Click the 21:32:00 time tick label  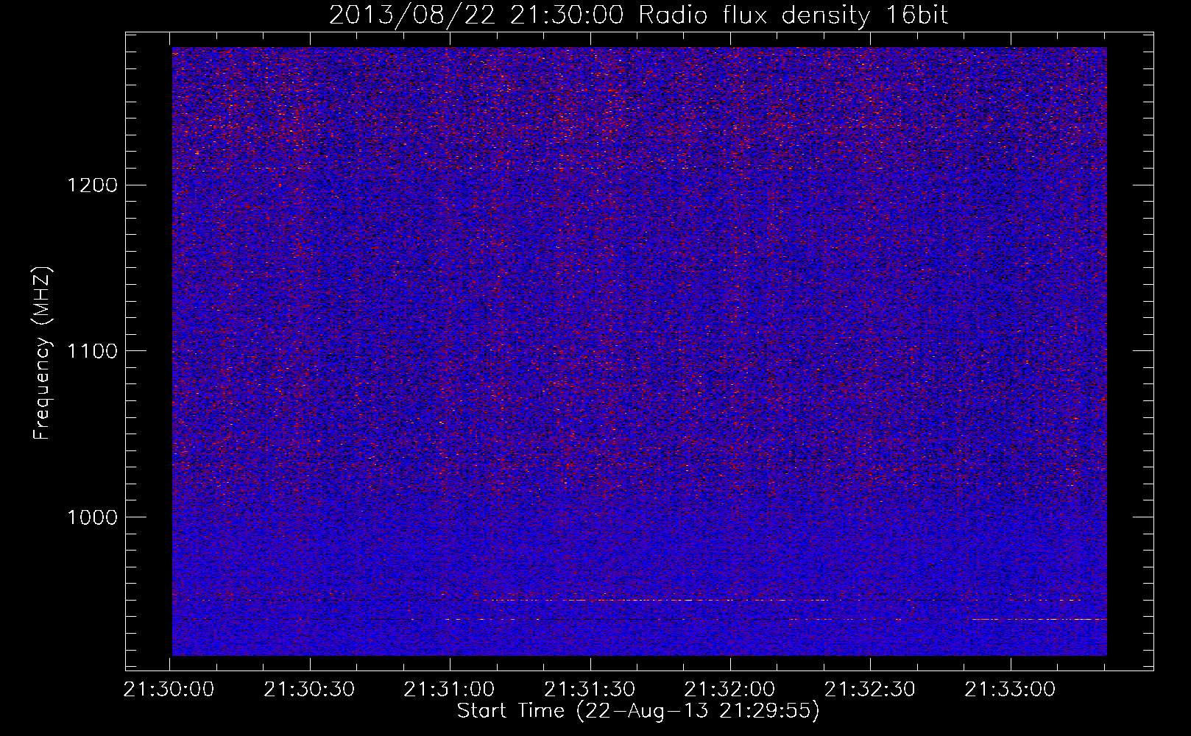pyautogui.click(x=730, y=690)
